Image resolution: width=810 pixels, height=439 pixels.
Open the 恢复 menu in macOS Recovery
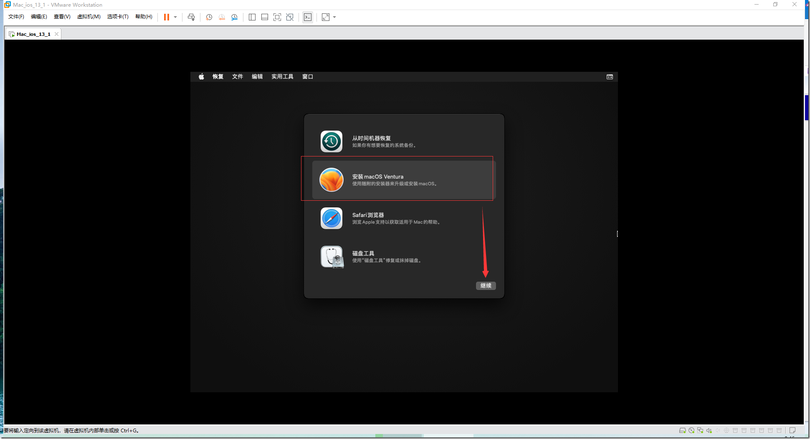tap(218, 76)
